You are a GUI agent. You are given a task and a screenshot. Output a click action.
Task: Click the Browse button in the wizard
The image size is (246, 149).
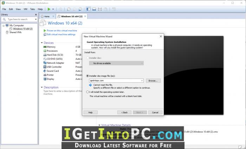[153, 80]
